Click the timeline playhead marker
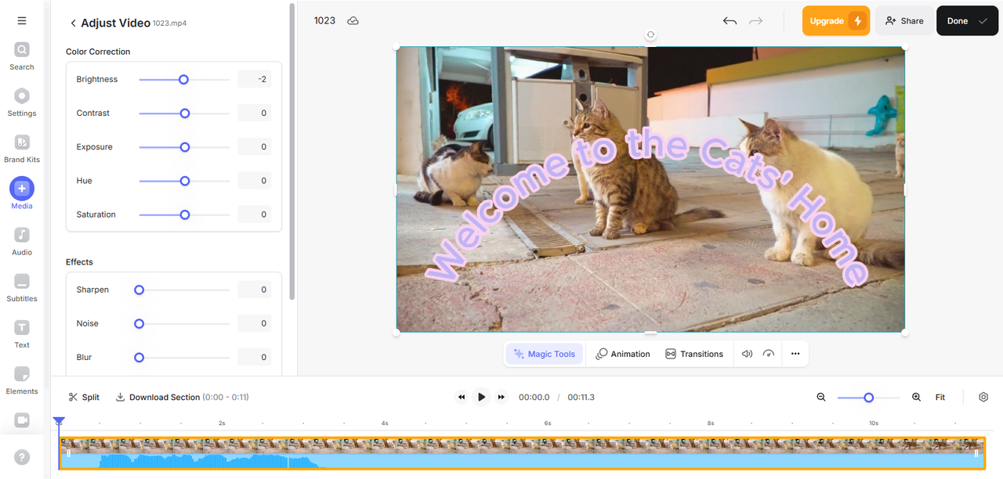1003x479 pixels. [59, 421]
